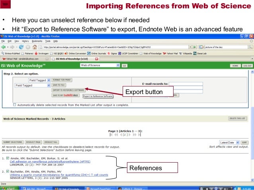The width and height of the screenshot is (254, 190).
Task: Go to first page of marked records
Action: tap(111, 134)
